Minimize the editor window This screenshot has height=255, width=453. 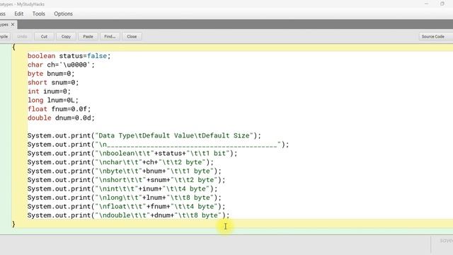pos(426,4)
